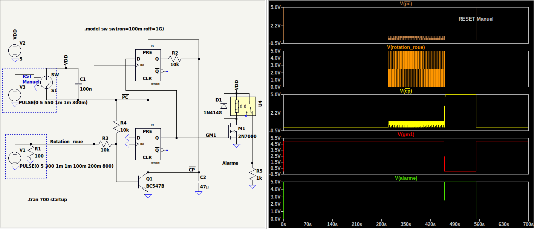Select the V2 voltage source symbol
534x229 pixels.
15,50
